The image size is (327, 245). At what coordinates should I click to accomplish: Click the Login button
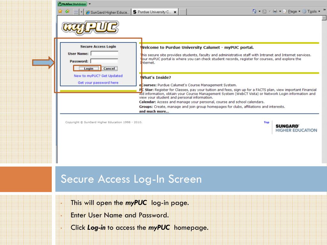point(88,68)
